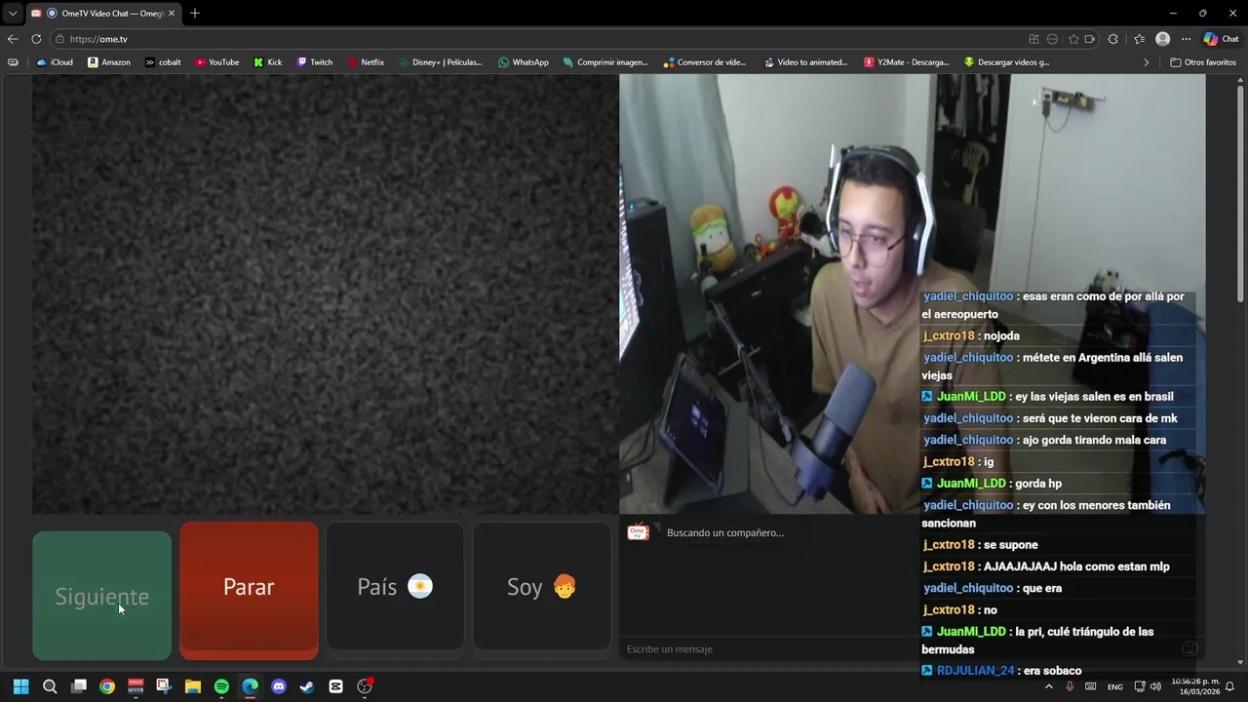Viewport: 1248px width, 702px height.
Task: Open Voicemeeter from the taskbar
Action: (x=136, y=686)
